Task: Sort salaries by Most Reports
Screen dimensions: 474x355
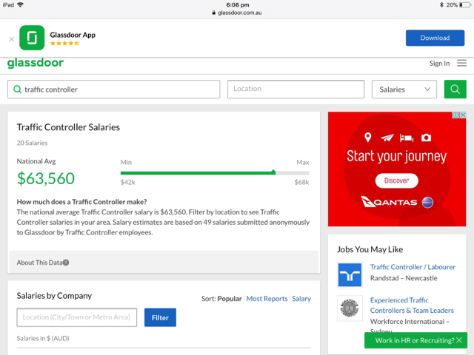Action: click(267, 299)
